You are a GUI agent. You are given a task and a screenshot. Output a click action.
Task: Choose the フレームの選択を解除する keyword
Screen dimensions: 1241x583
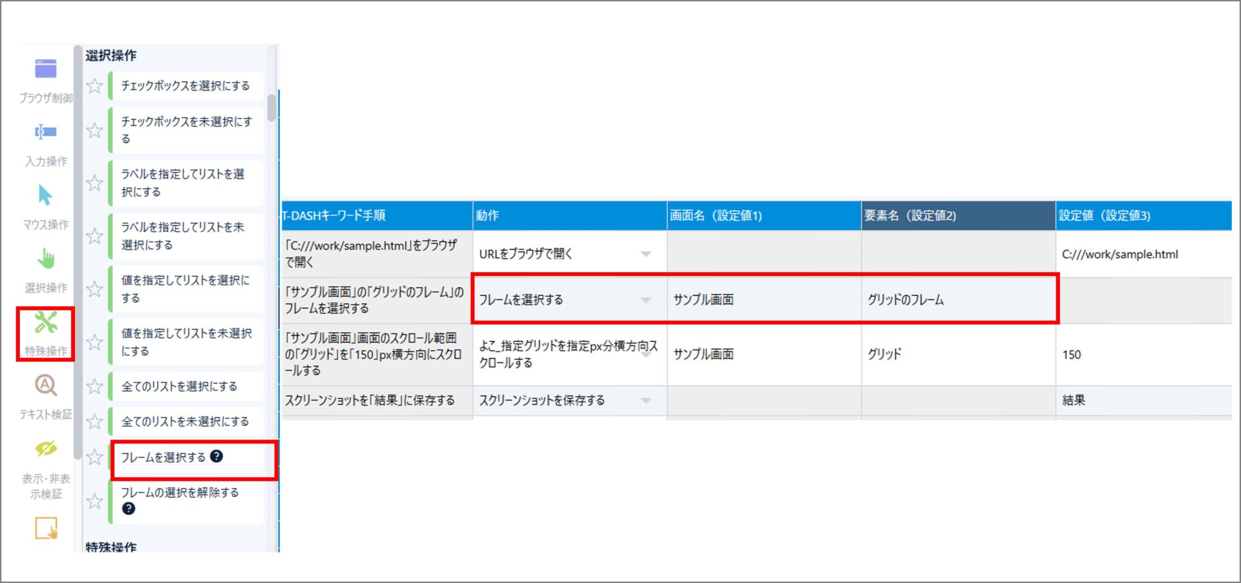(180, 493)
